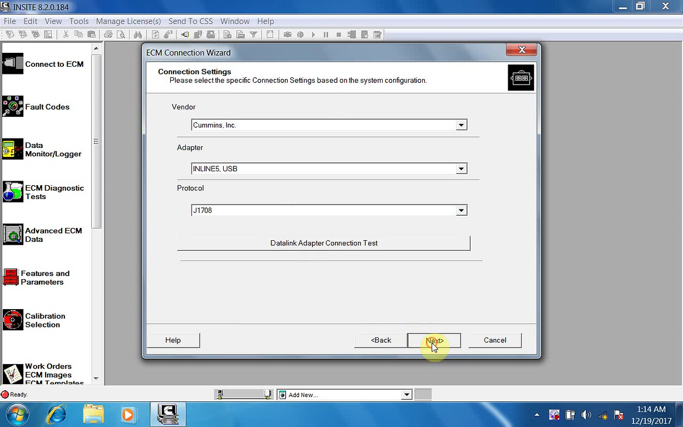
Task: Click the Filter funnel toolbar icon
Action: 253,34
